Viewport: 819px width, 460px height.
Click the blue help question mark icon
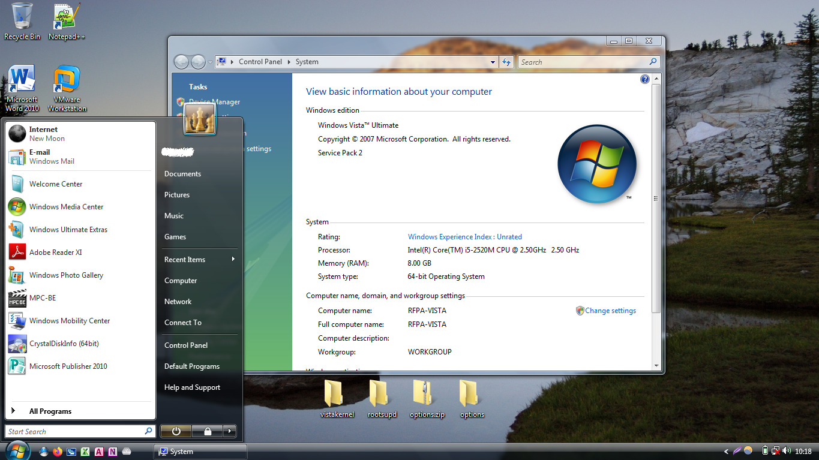645,79
